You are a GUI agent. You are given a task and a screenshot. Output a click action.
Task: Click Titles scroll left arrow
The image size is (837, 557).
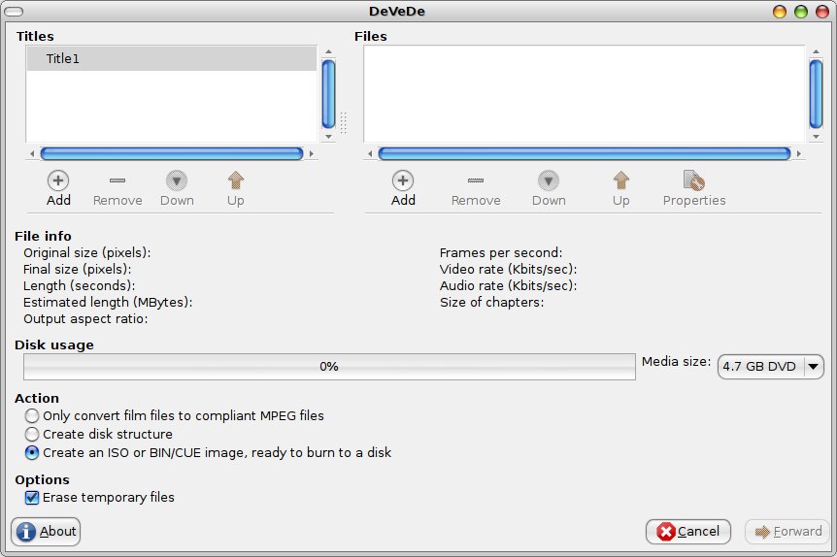coord(32,153)
